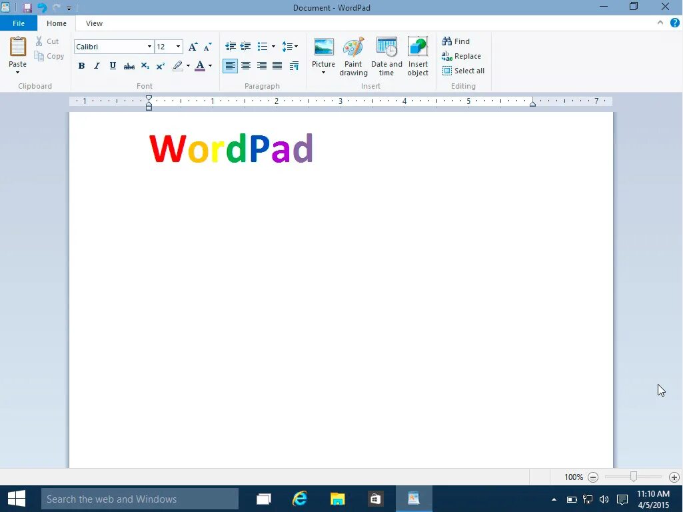Insert a Paint drawing
Screen dimensions: 683x512
pos(353,56)
